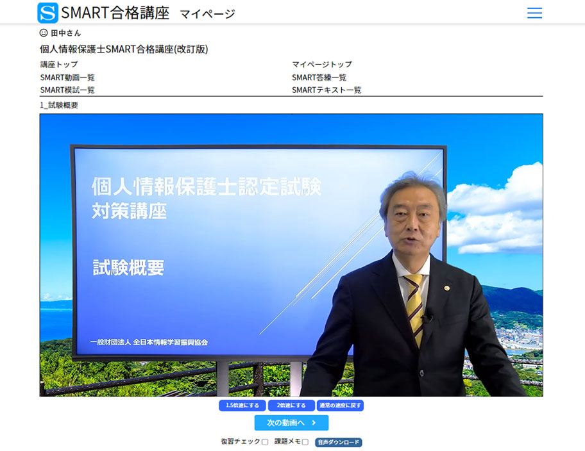
Task: Click the lecture video player
Action: coord(291,255)
